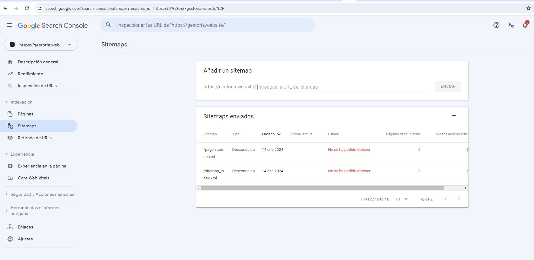Go to previous page of sitemap table
The image size is (534, 260).
[446, 199]
